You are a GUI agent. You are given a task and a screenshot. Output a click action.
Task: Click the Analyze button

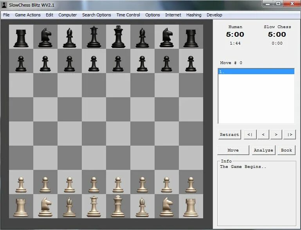263,150
